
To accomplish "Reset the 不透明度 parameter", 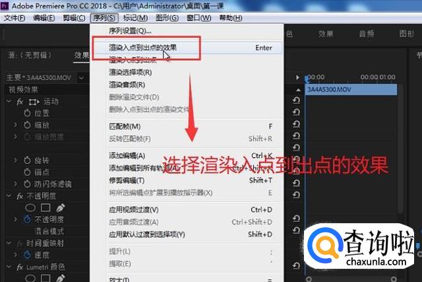I will pos(296,218).
